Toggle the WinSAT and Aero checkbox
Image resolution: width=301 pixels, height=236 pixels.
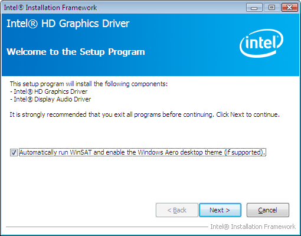pos(14,152)
